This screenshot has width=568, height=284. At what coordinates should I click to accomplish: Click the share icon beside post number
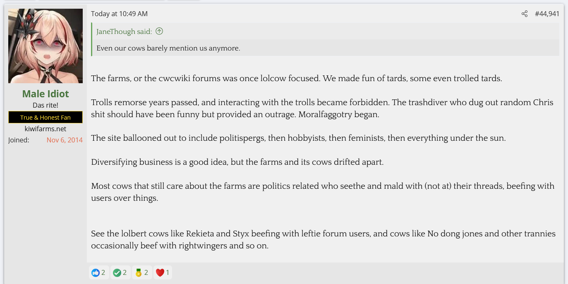[525, 14]
